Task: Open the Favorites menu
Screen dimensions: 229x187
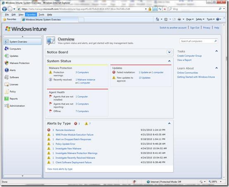Action: (x=31, y=15)
